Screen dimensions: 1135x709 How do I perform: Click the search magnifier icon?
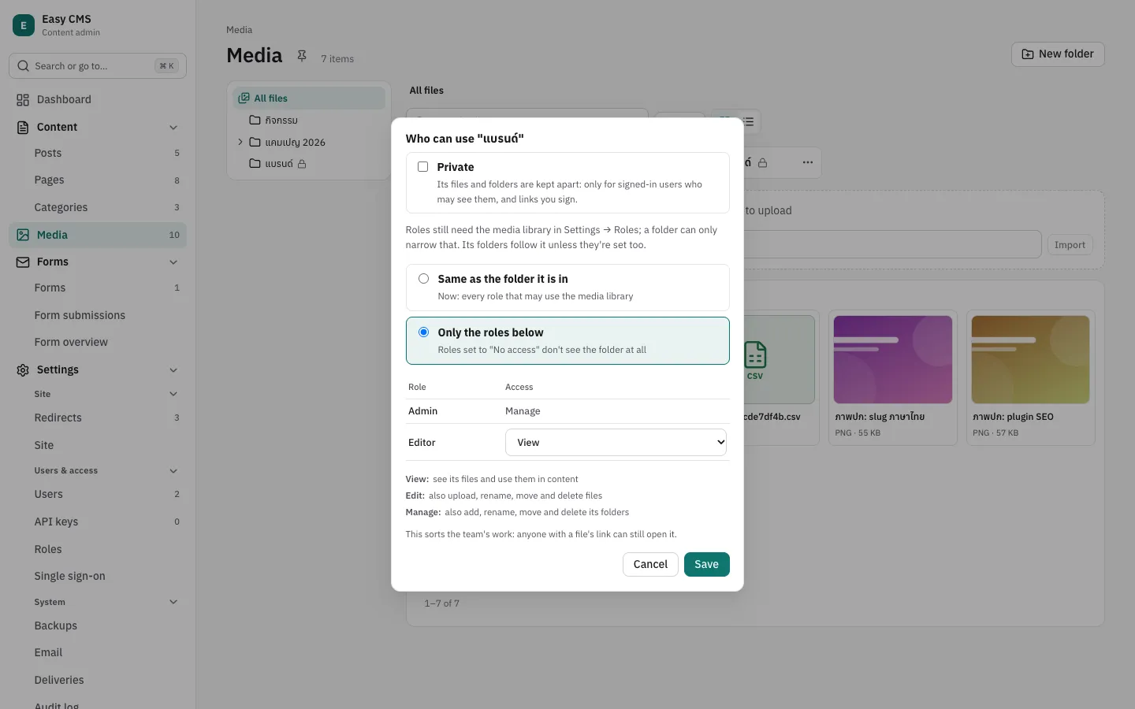point(24,66)
